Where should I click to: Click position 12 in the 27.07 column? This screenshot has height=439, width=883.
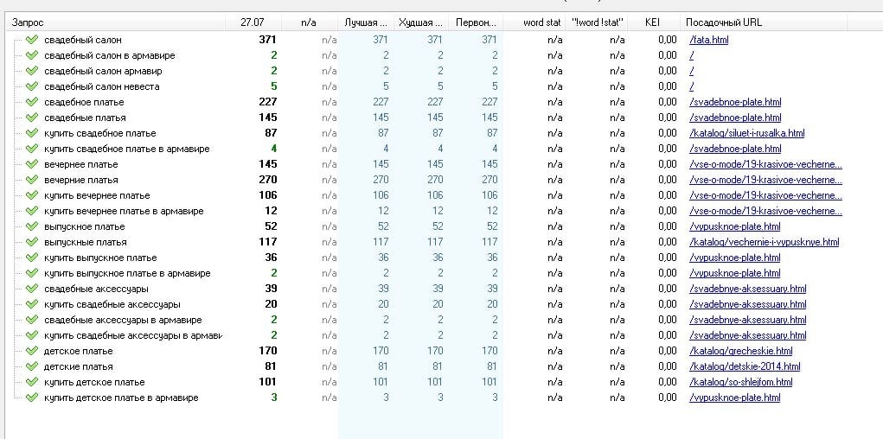pyautogui.click(x=271, y=211)
